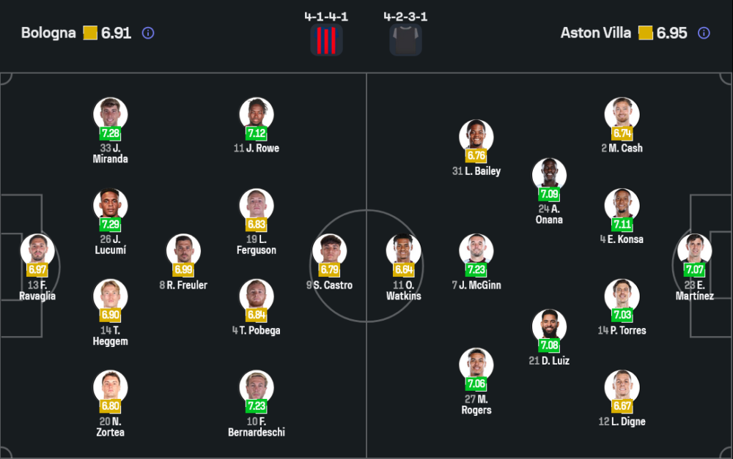Click the yellow rating square beside Bologna

click(90, 33)
